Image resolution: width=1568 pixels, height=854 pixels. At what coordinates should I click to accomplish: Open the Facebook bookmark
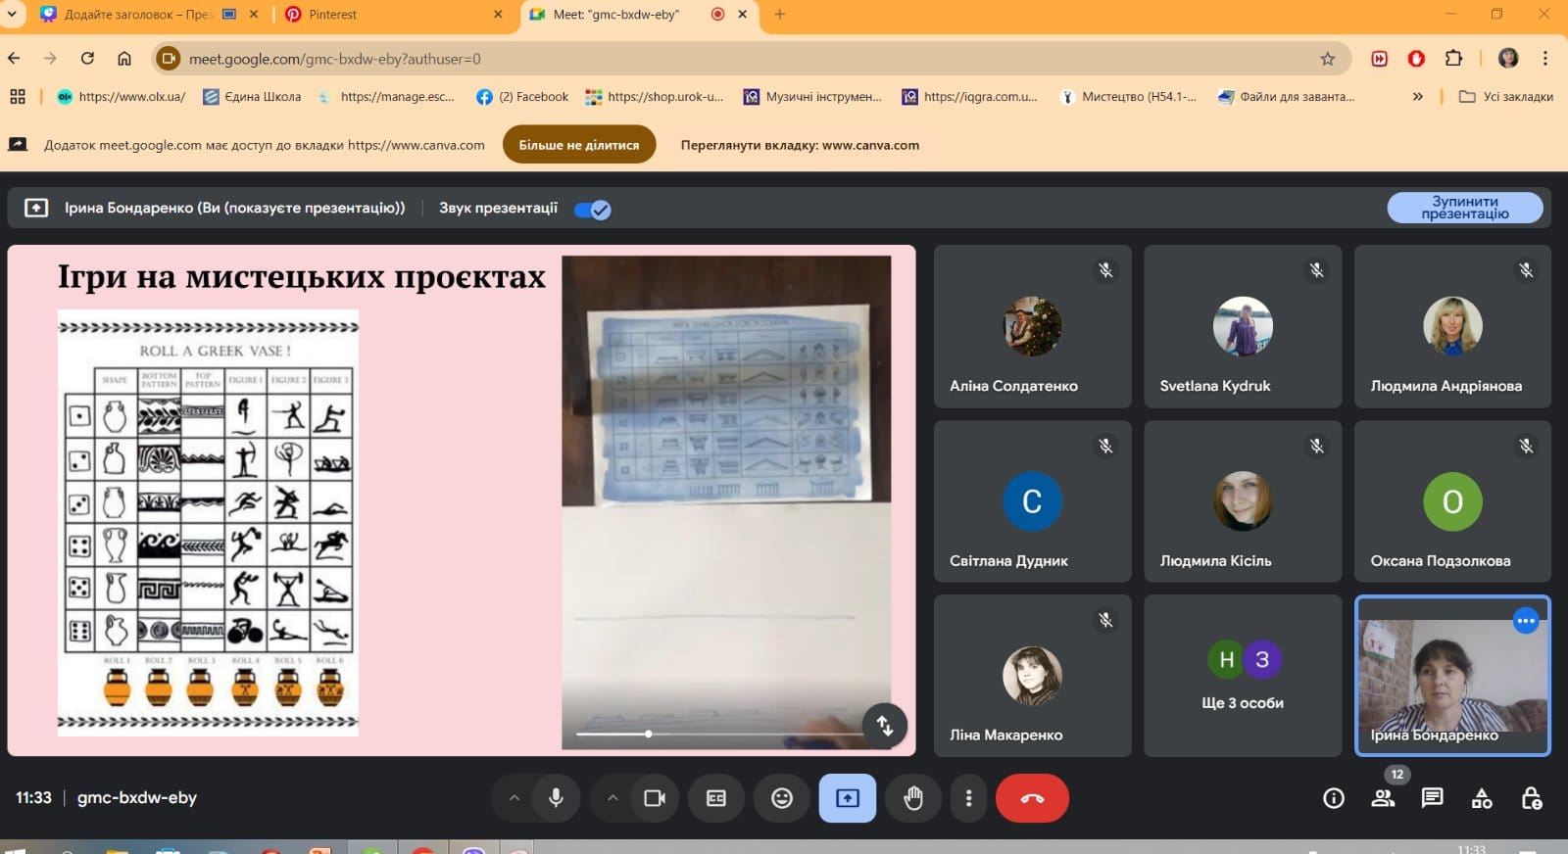pos(522,96)
